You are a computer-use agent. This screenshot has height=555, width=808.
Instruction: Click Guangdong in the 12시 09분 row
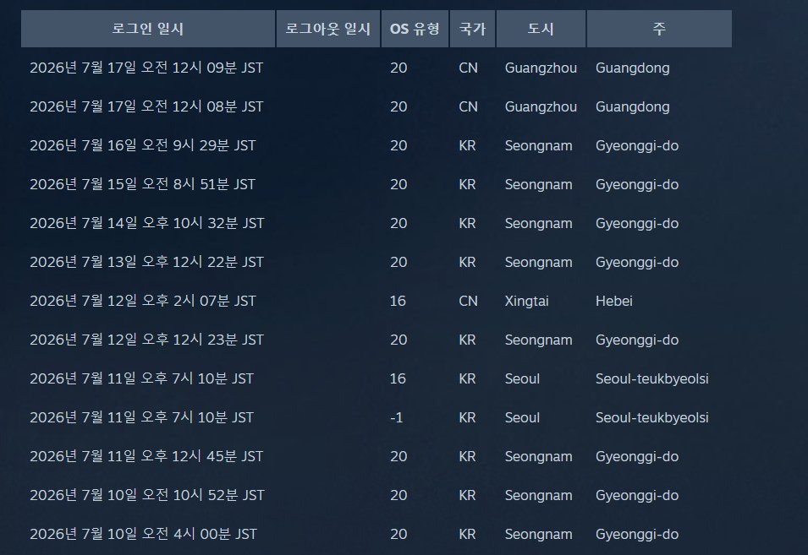click(x=632, y=68)
